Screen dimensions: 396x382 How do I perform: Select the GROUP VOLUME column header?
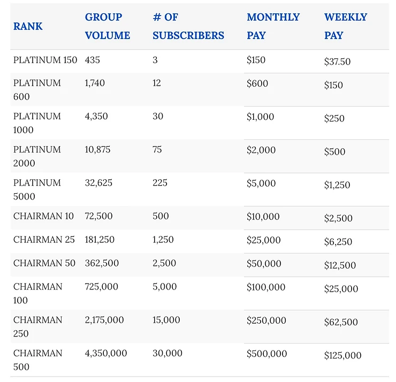[x=108, y=26]
